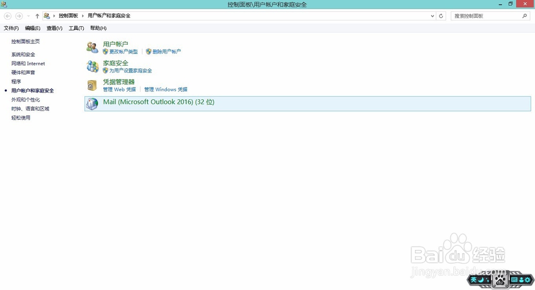Open the 凭据管理器 heading link
Image resolution: width=535 pixels, height=290 pixels.
[119, 82]
